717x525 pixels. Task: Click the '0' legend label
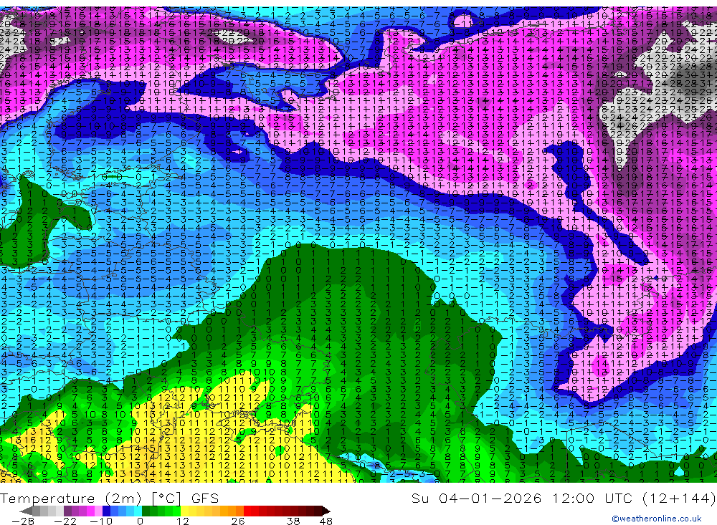pos(141,521)
